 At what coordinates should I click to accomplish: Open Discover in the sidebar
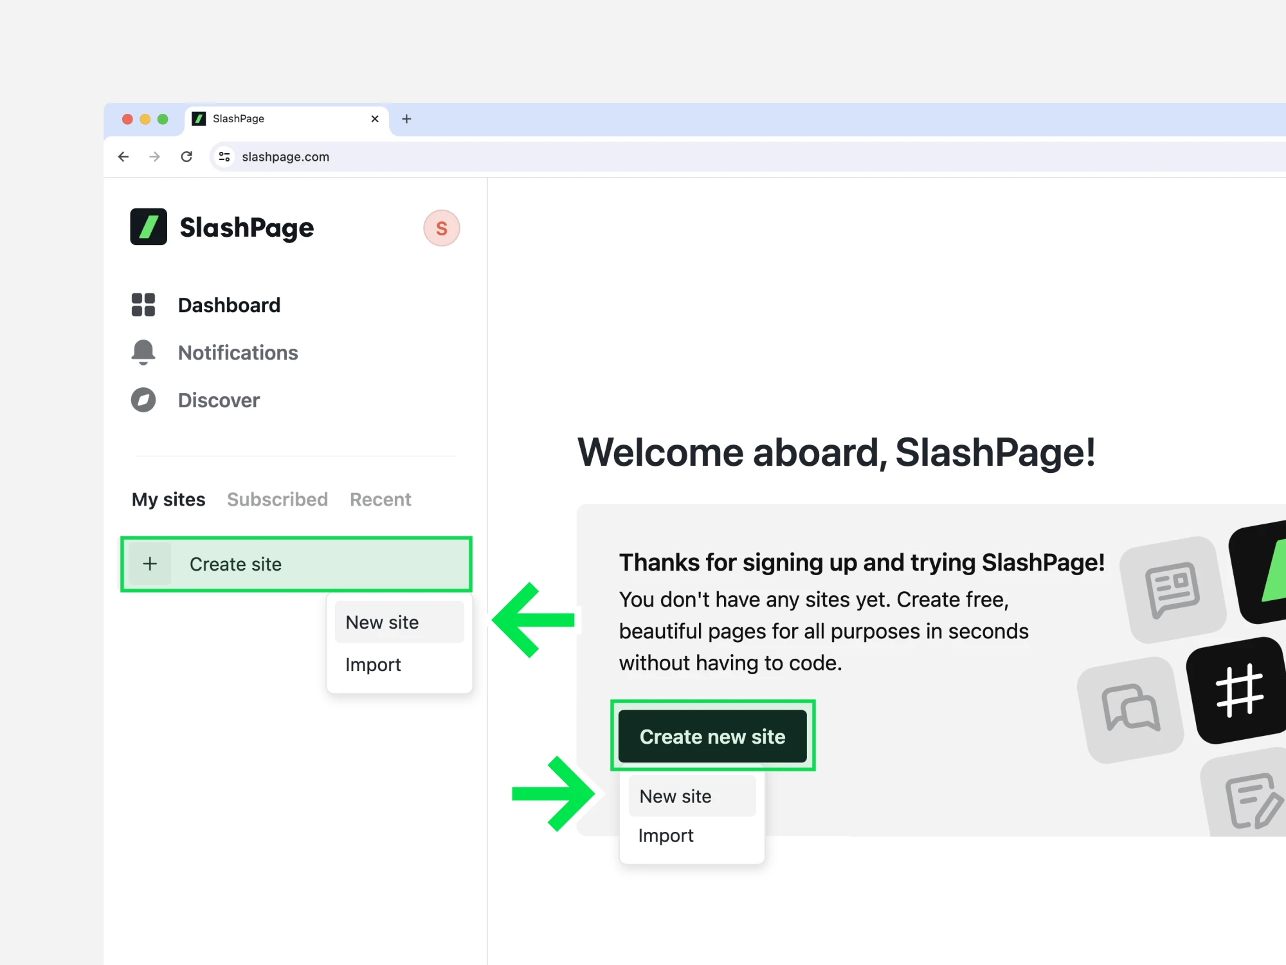tap(219, 400)
